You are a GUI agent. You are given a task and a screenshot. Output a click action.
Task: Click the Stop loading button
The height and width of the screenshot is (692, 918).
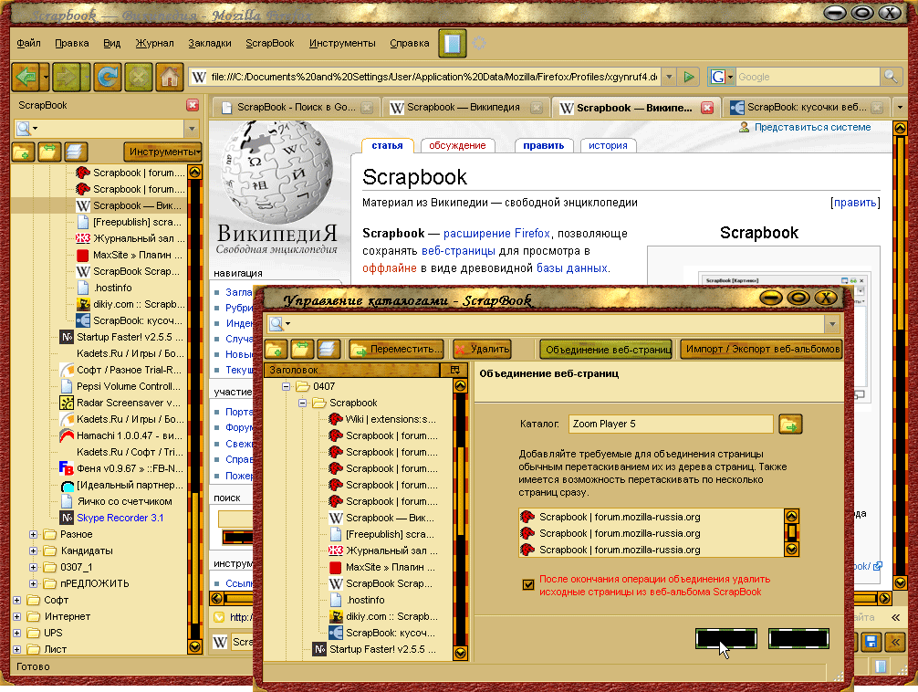pos(138,77)
